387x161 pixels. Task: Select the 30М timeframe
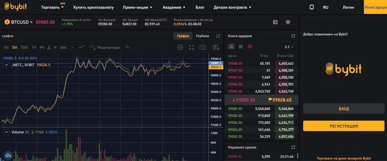pos(25,47)
